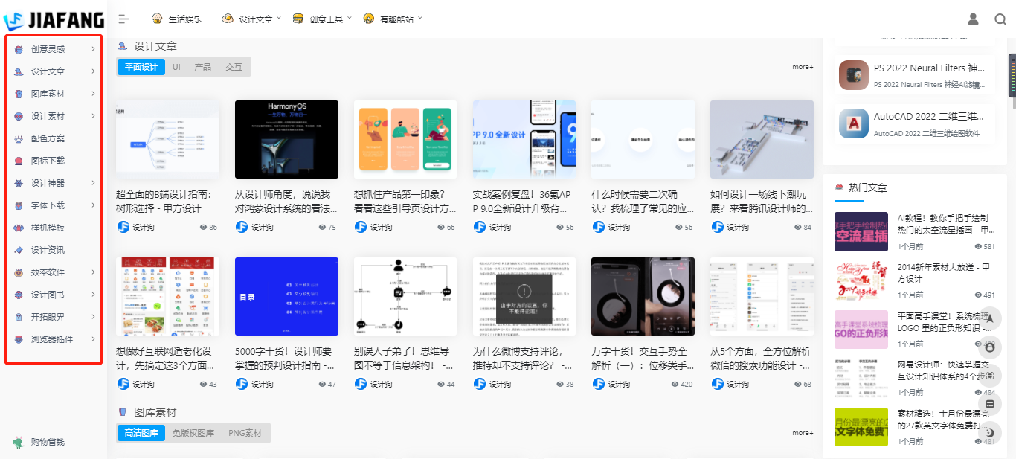
Task: Click the layout floating button above the moon
Action: tap(989, 404)
